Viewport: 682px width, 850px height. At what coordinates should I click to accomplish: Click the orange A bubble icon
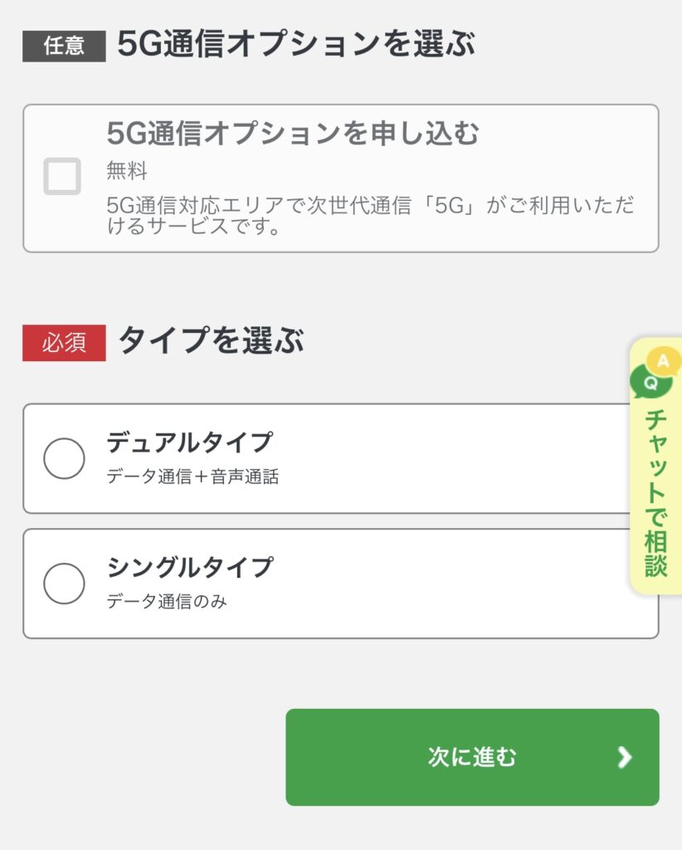[x=664, y=360]
